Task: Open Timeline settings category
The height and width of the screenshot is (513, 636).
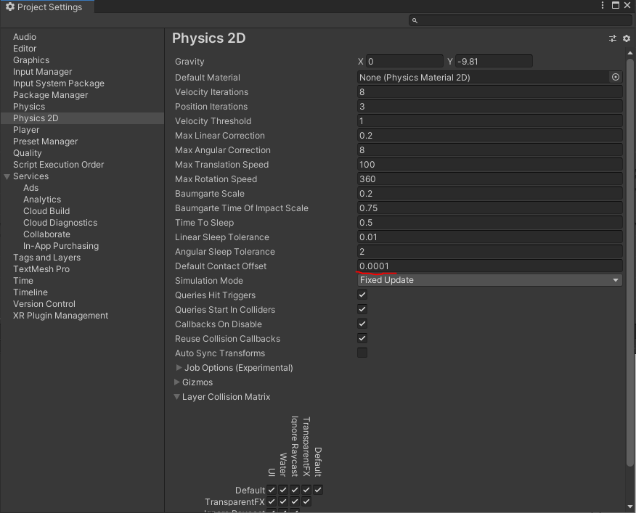Action: coord(30,292)
